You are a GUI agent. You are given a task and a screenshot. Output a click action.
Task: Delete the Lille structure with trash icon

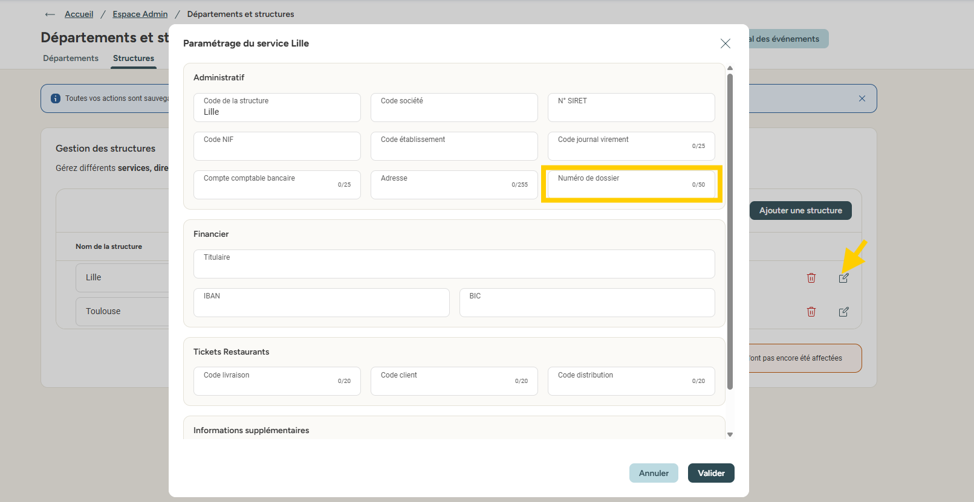[x=811, y=278]
